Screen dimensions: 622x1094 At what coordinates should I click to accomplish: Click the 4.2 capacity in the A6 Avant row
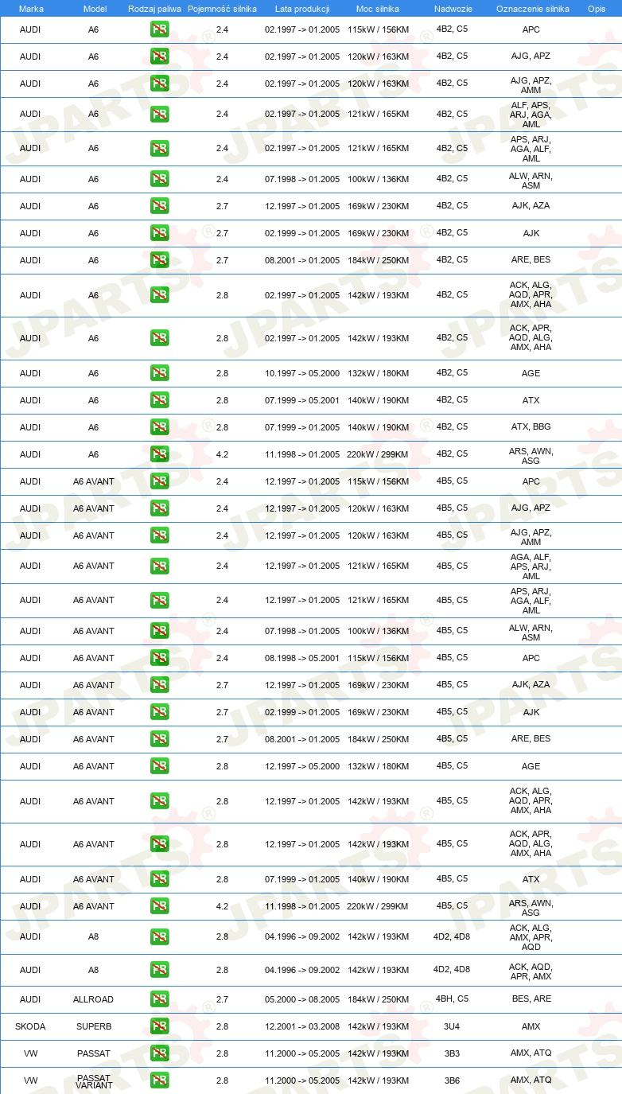pos(222,906)
